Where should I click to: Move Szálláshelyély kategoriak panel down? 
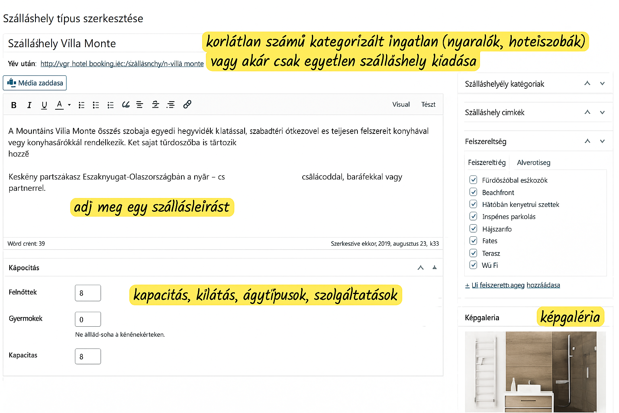pyautogui.click(x=602, y=83)
